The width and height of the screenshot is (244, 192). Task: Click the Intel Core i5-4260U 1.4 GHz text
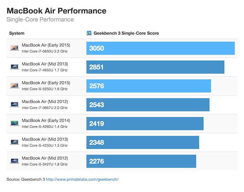tap(45, 127)
